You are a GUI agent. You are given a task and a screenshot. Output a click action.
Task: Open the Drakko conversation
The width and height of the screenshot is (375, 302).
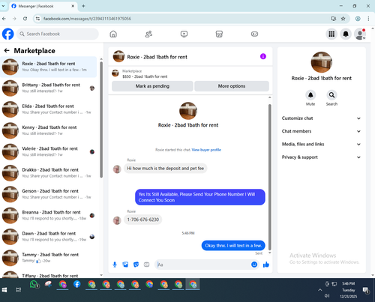click(49, 173)
